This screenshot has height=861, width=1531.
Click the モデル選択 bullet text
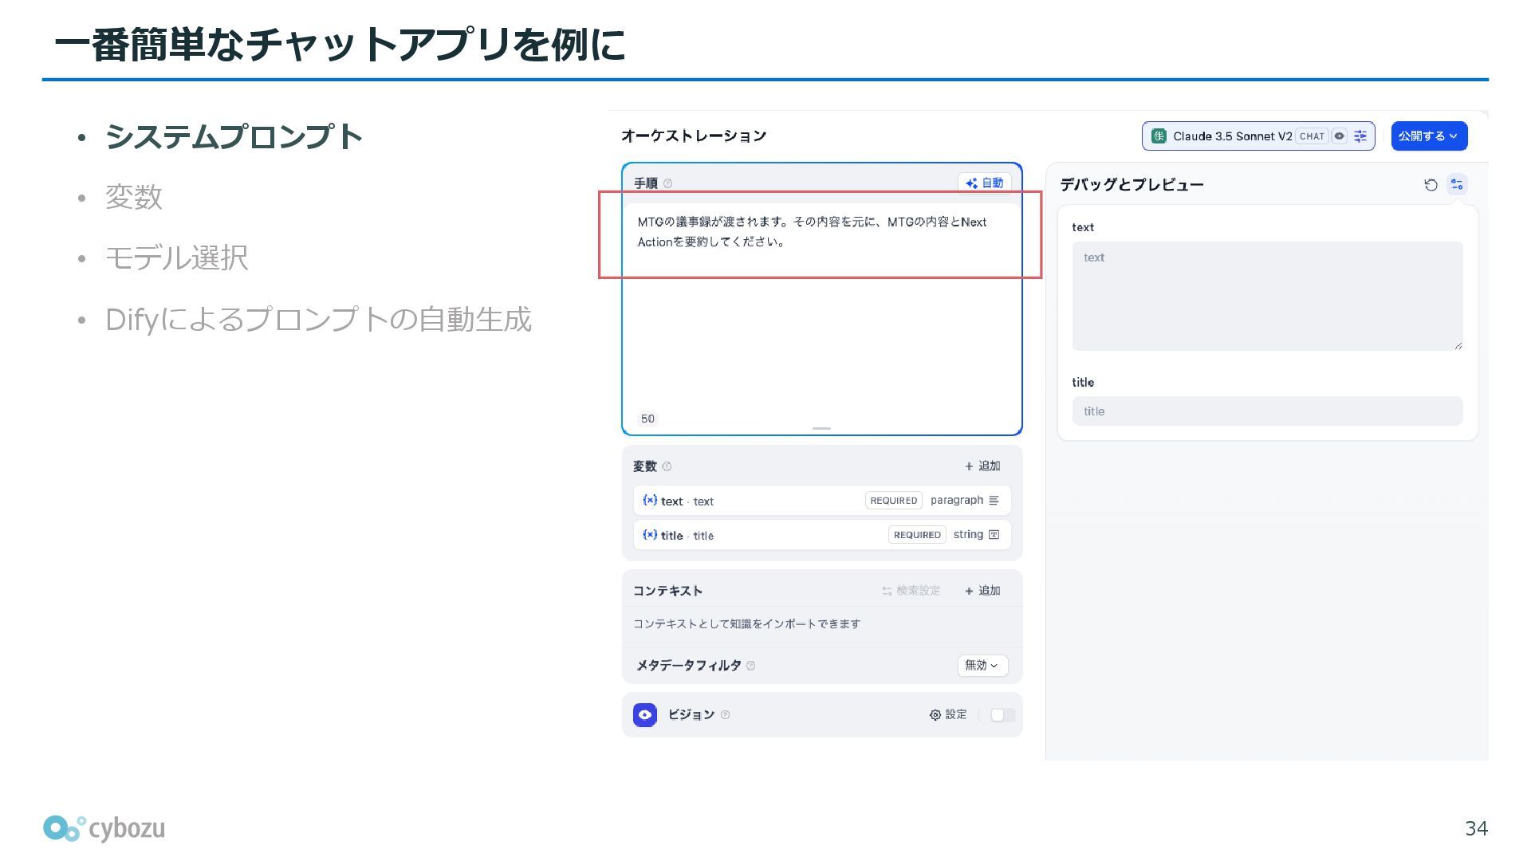[x=177, y=258]
